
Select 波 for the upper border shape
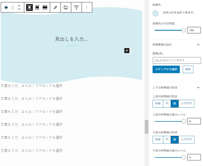point(175,103)
